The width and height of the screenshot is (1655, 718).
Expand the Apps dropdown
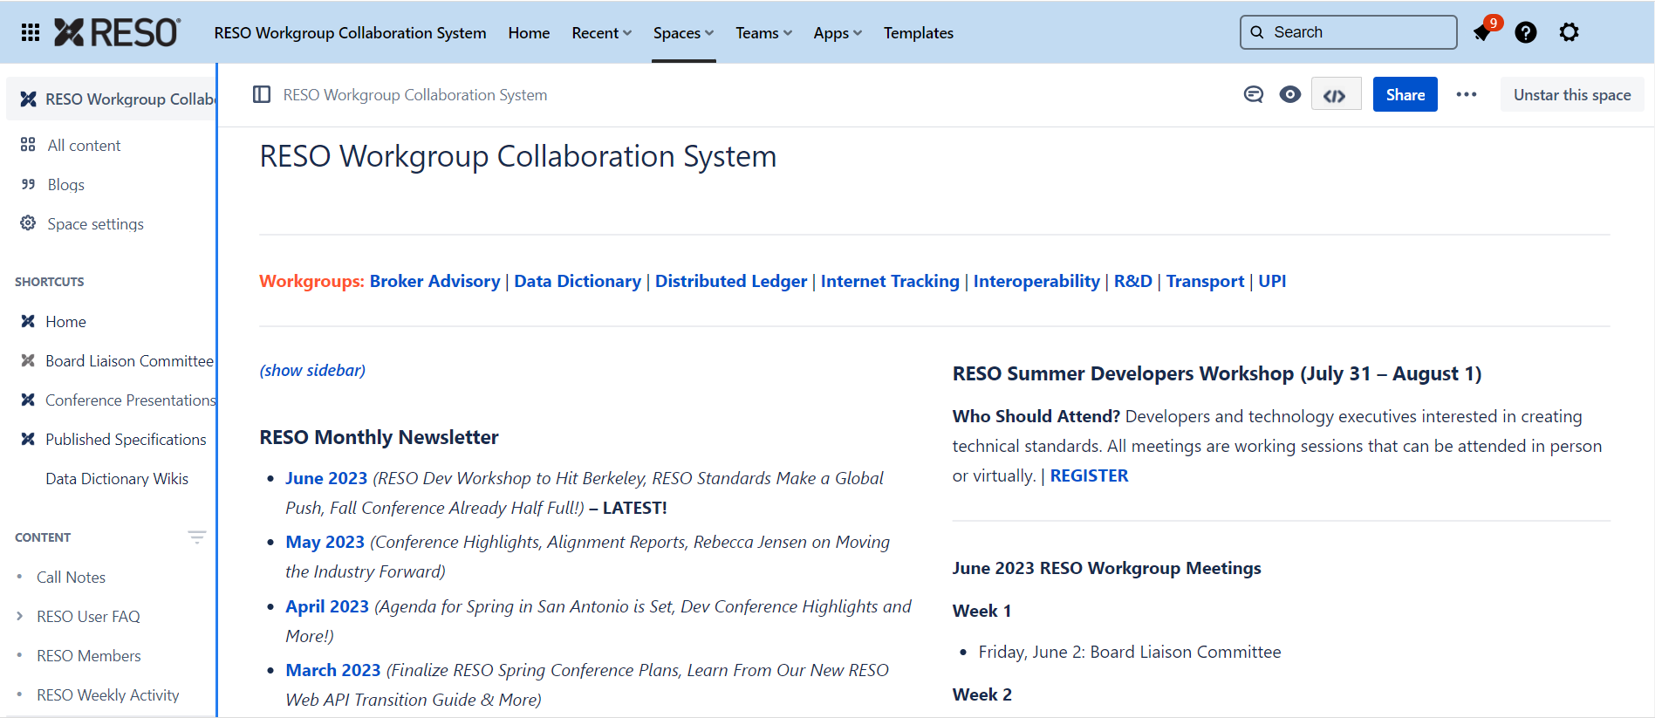click(x=838, y=32)
